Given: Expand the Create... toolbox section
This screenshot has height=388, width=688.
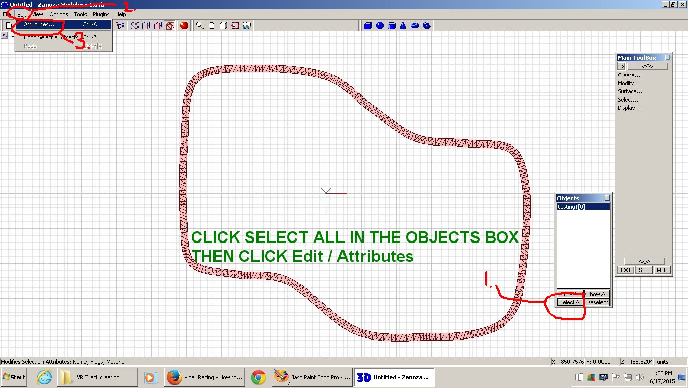Looking at the screenshot, I should pyautogui.click(x=629, y=75).
